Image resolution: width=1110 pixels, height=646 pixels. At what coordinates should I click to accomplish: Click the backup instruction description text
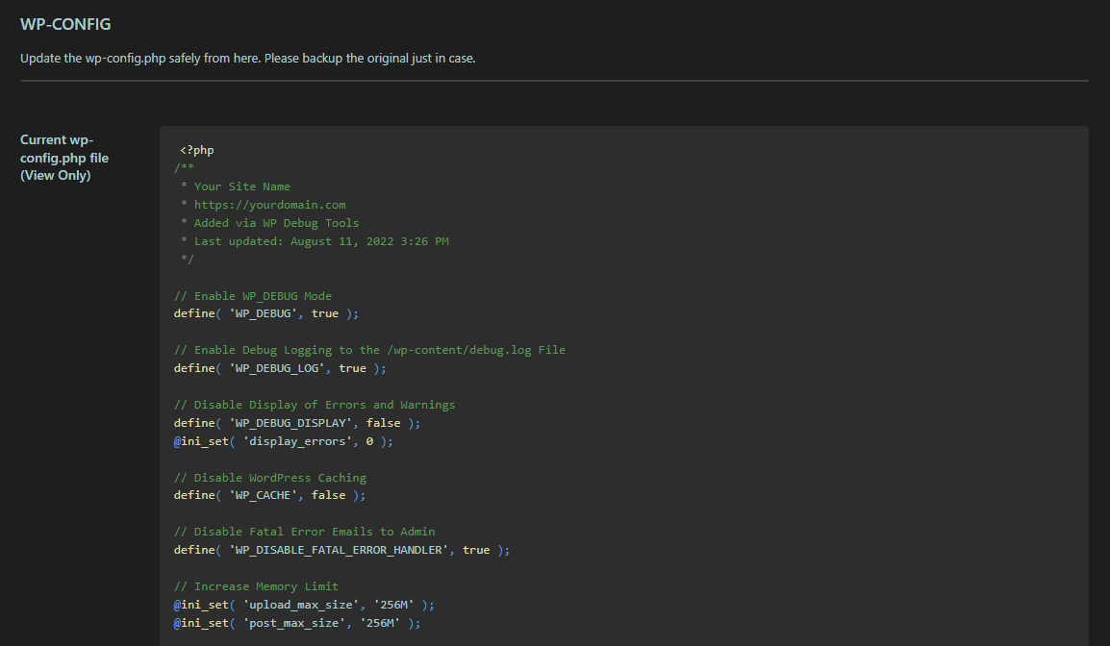(248, 58)
